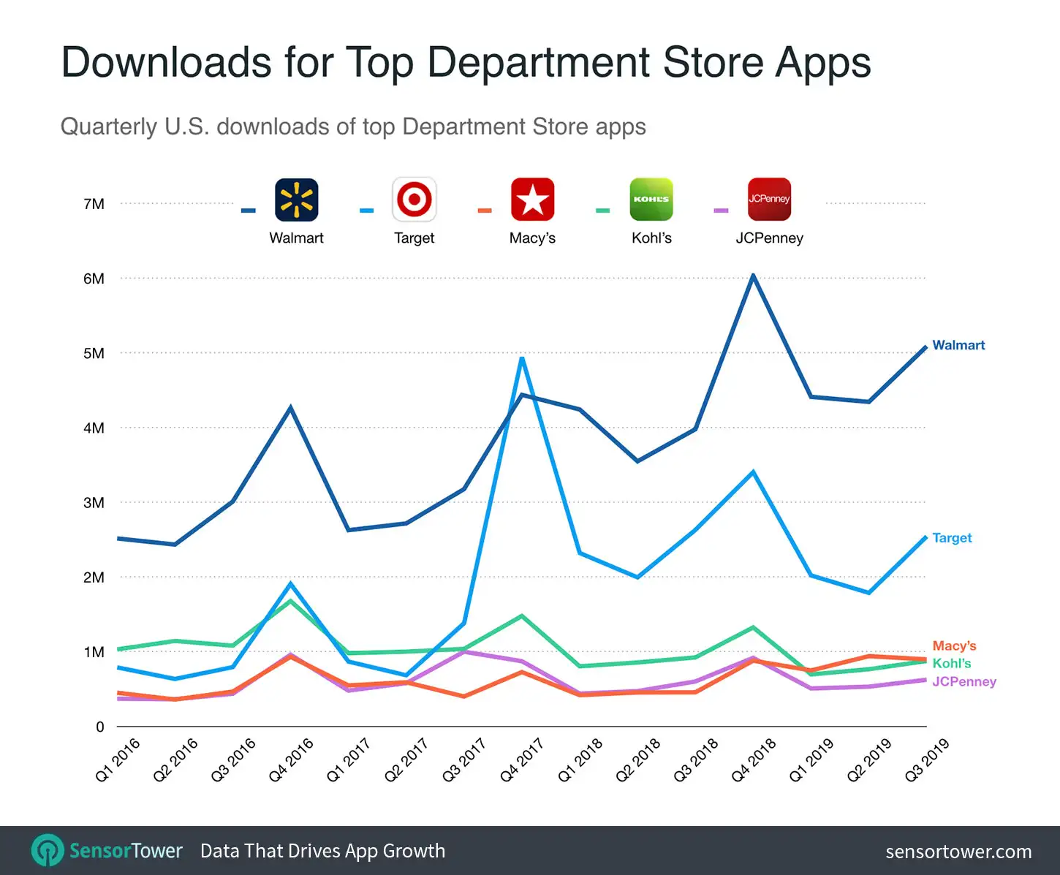The image size is (1060, 875).
Task: Click the Q2 2016 x-axis label
Action: [x=175, y=760]
